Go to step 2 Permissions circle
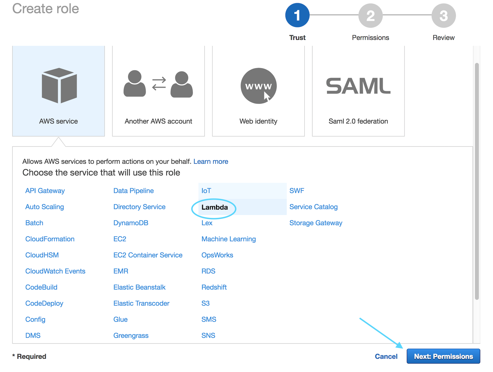The height and width of the screenshot is (372, 493). point(370,15)
